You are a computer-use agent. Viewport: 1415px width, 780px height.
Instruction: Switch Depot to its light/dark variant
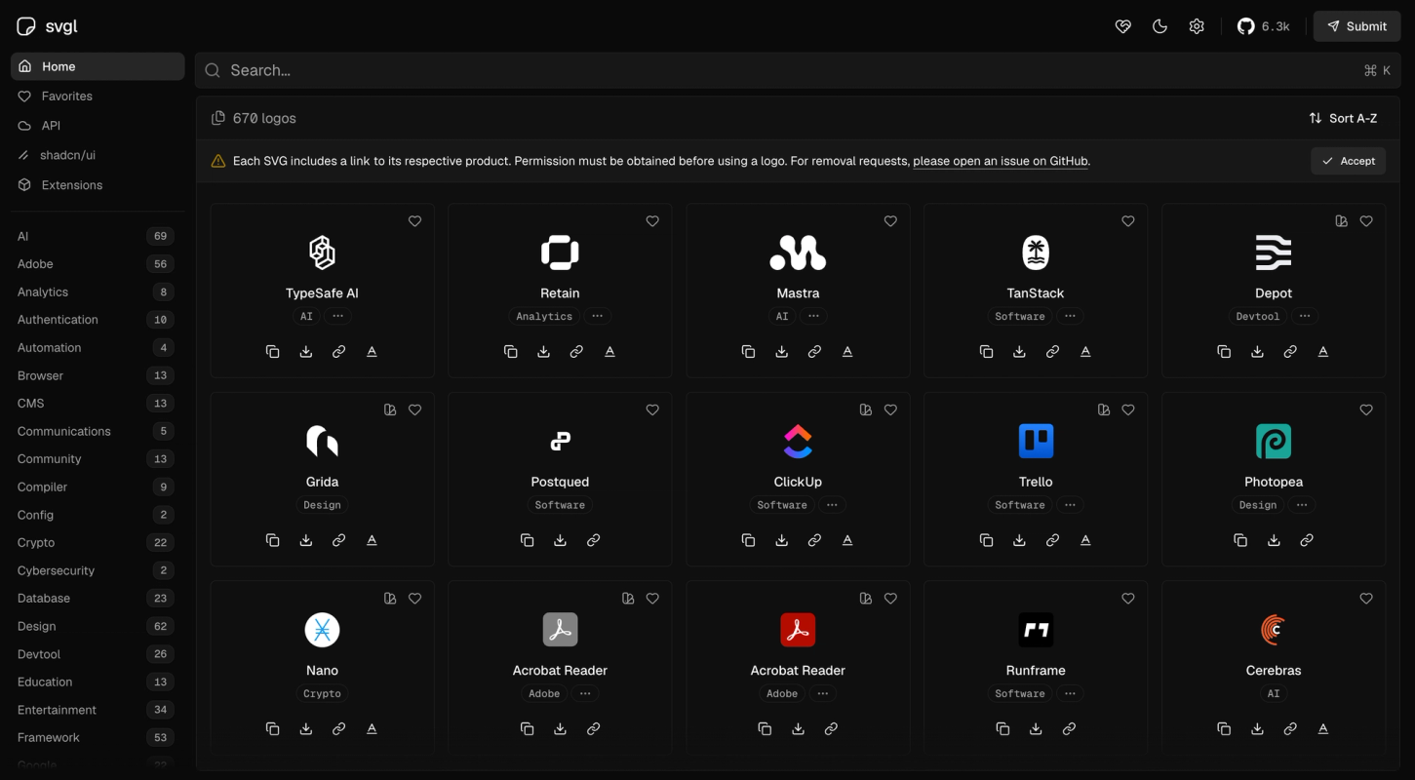(1342, 221)
